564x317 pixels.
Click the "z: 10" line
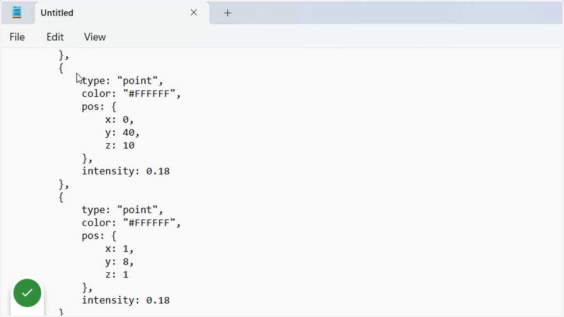click(120, 146)
